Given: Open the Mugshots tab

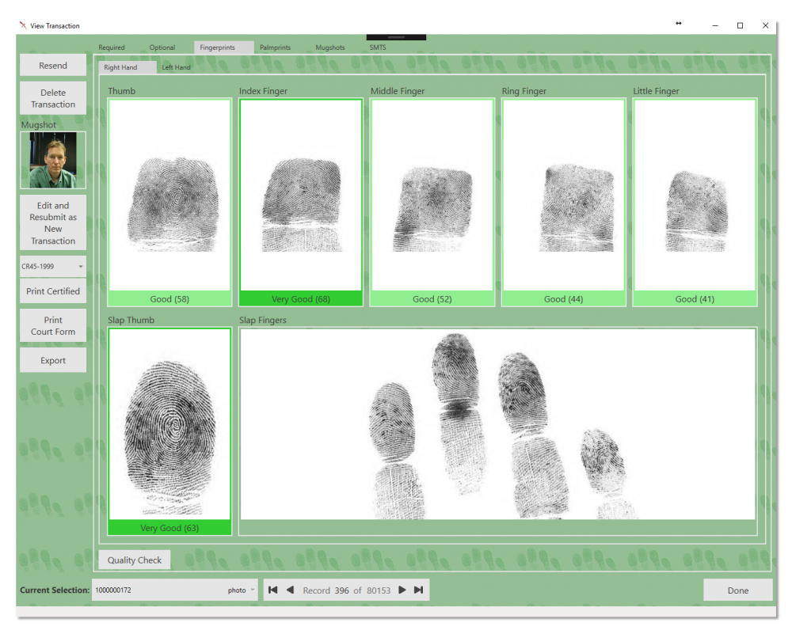Looking at the screenshot, I should pos(329,47).
